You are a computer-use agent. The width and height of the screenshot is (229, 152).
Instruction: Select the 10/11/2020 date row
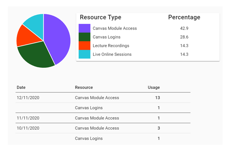[x=28, y=128]
